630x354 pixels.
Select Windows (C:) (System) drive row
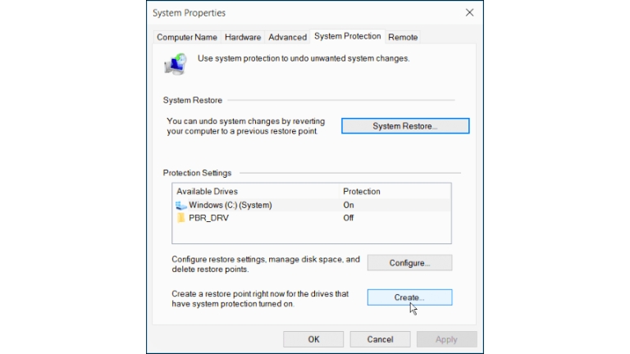coord(312,205)
